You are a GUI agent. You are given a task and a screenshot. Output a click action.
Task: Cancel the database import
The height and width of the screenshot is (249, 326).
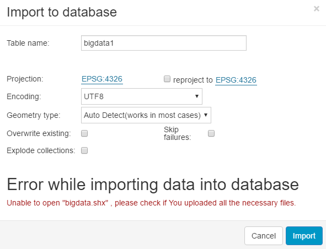click(264, 236)
